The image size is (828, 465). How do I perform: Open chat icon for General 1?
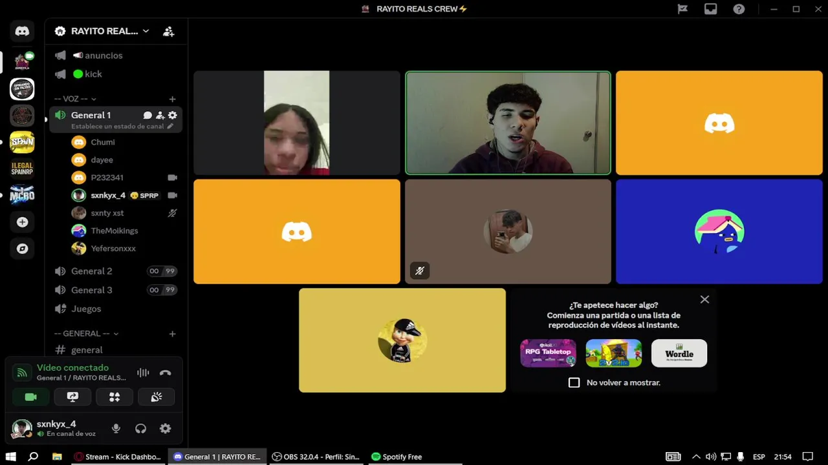click(147, 116)
